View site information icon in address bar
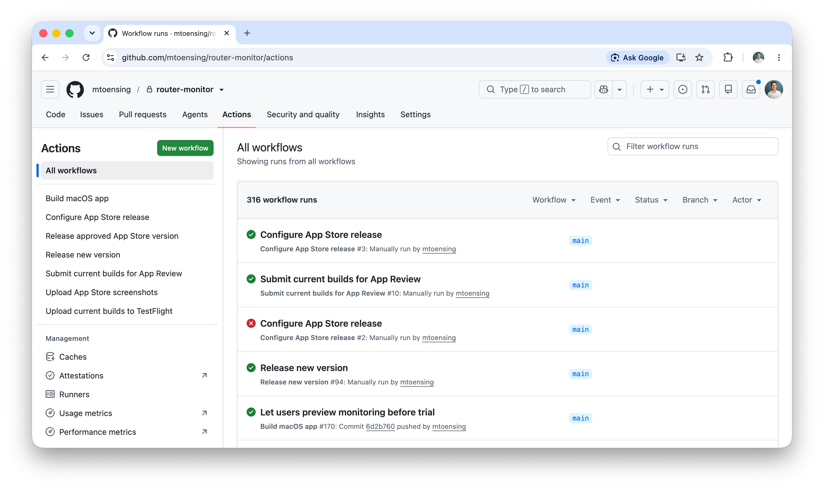824x490 pixels. 111,57
